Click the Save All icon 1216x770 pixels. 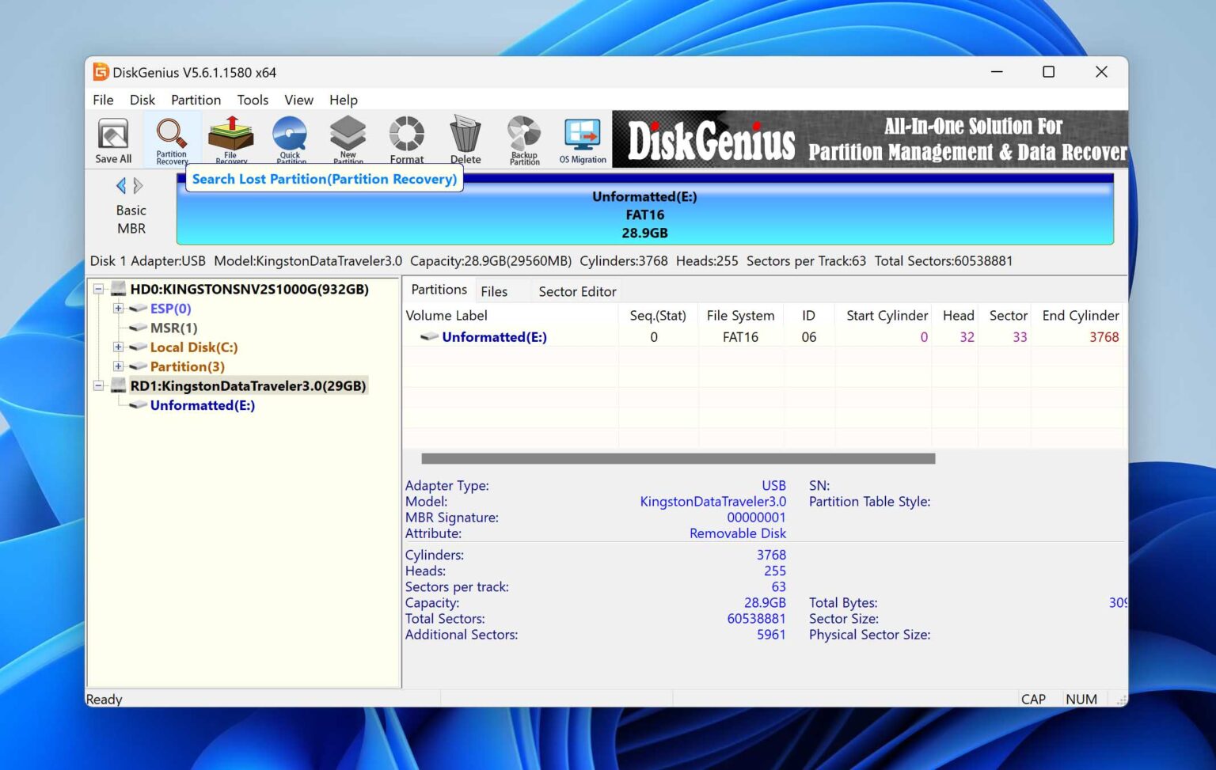click(x=112, y=138)
